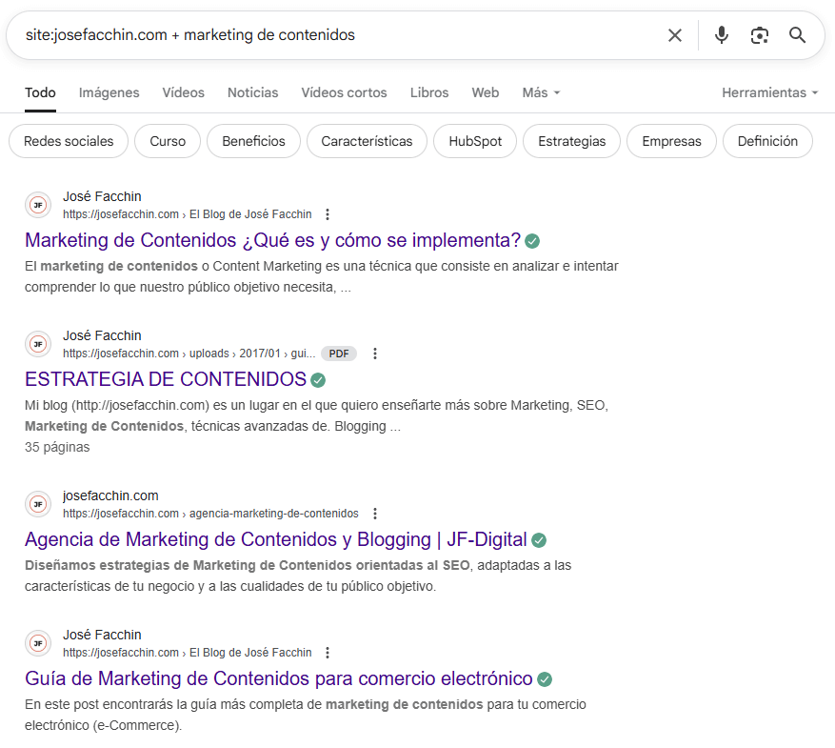Screen dimensions: 835x748
Task: Click the JF favicon of the Guía result
Action: point(38,643)
